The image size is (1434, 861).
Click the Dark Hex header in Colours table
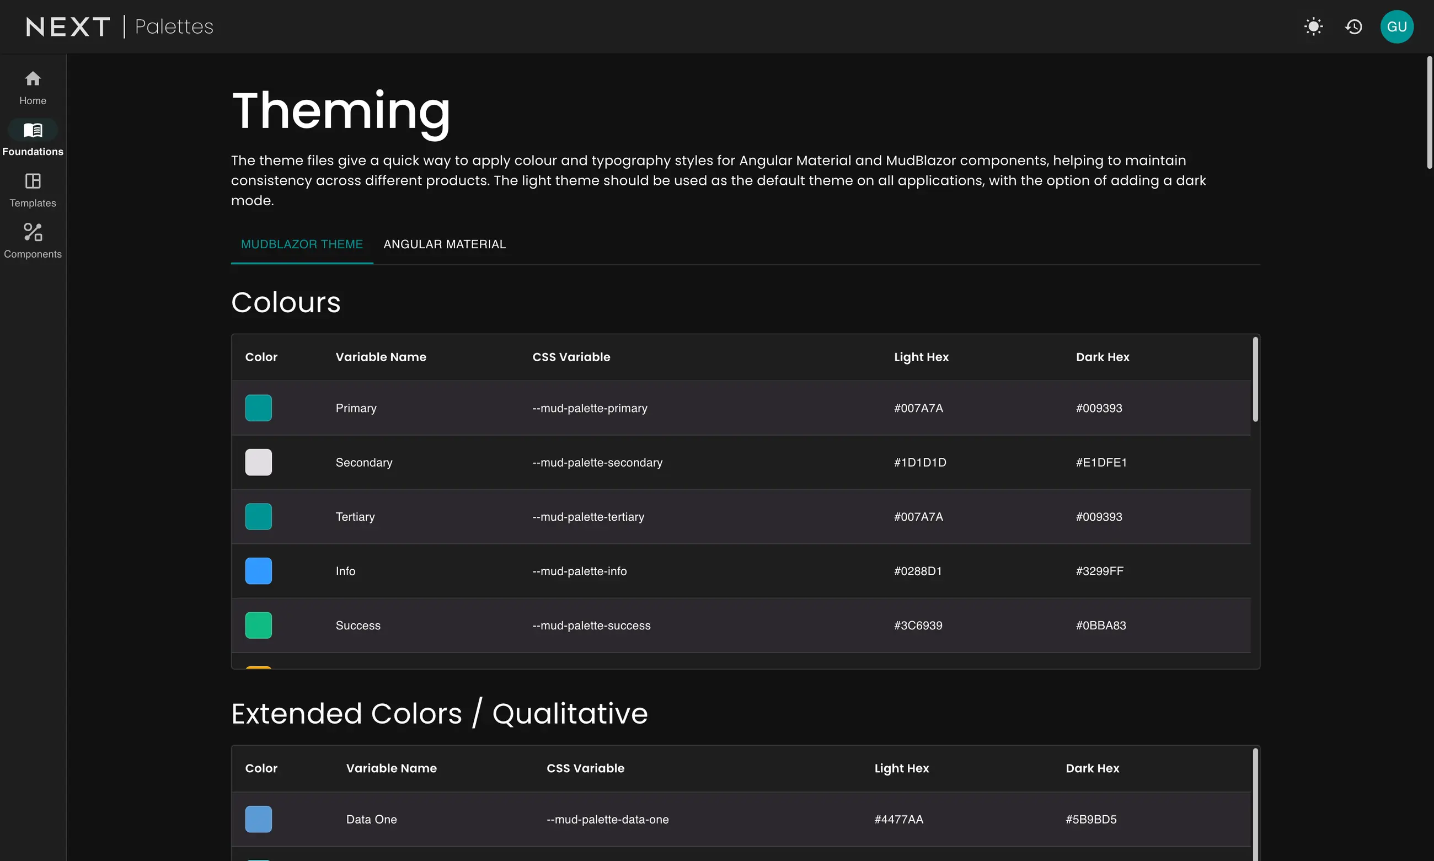point(1102,357)
